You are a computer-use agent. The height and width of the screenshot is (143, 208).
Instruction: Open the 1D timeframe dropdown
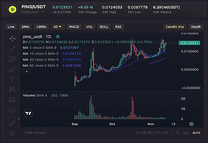57,27
